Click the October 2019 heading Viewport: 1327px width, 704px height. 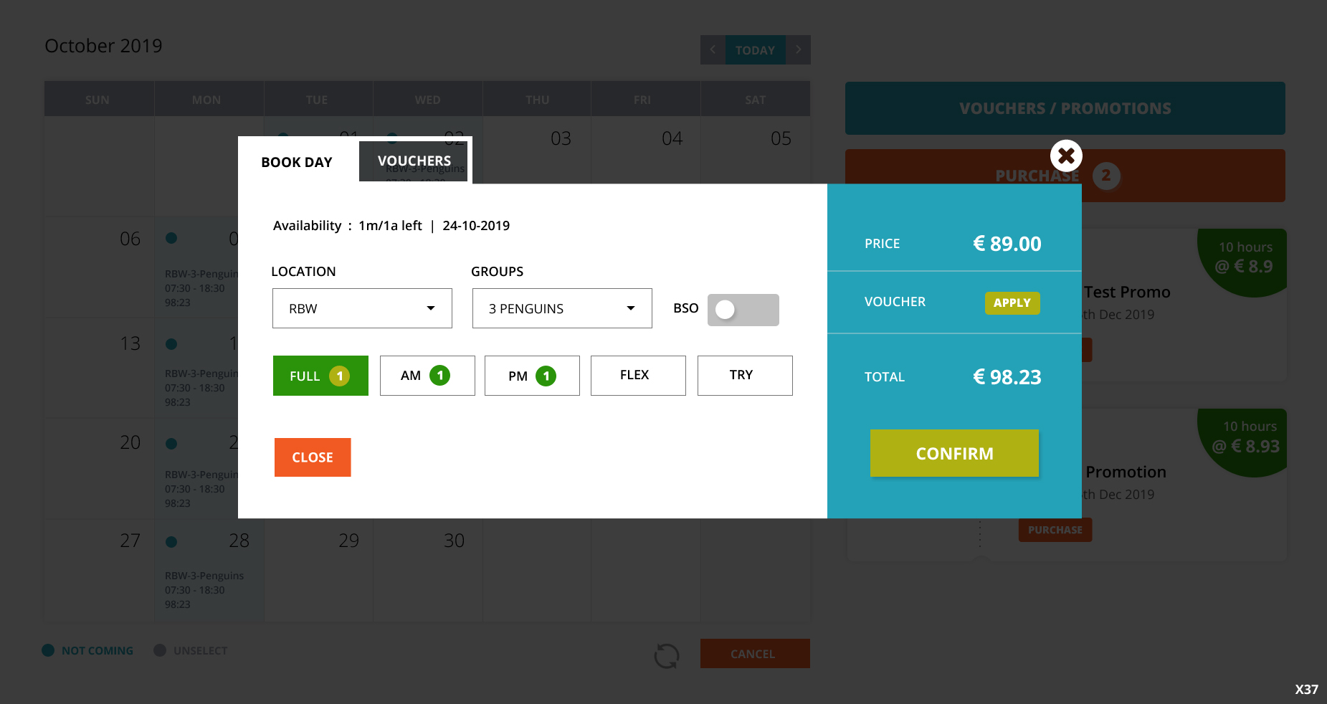(x=104, y=46)
